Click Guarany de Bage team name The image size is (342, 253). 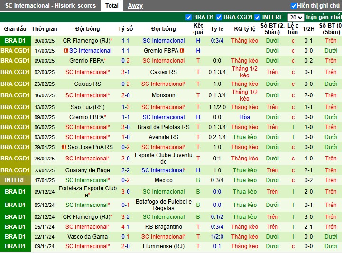point(87,170)
